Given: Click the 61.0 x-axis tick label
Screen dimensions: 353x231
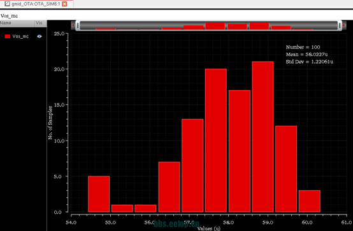Looking at the screenshot, I should (x=347, y=223).
